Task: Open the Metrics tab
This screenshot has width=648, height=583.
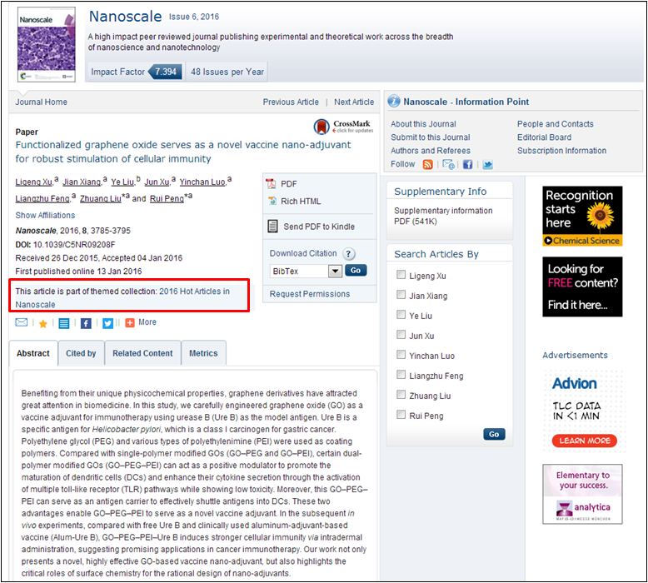Action: pos(203,353)
